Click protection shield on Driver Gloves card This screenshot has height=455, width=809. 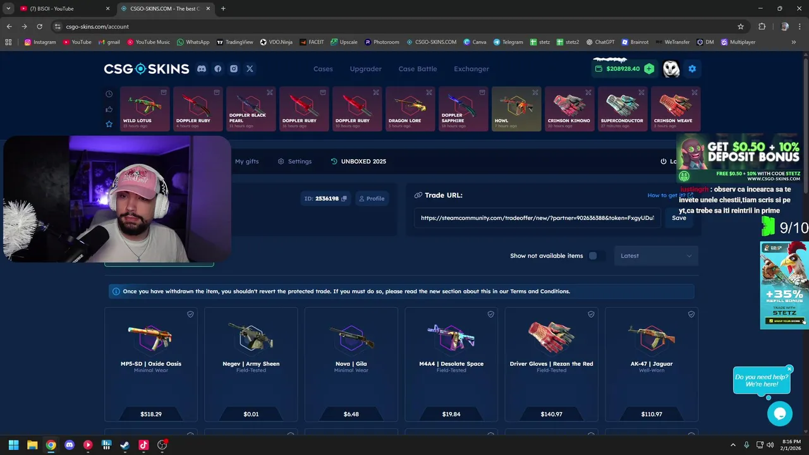click(x=591, y=314)
